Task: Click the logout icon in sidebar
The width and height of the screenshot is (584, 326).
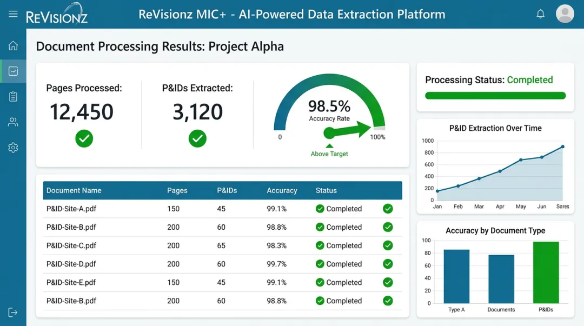Action: pyautogui.click(x=12, y=312)
